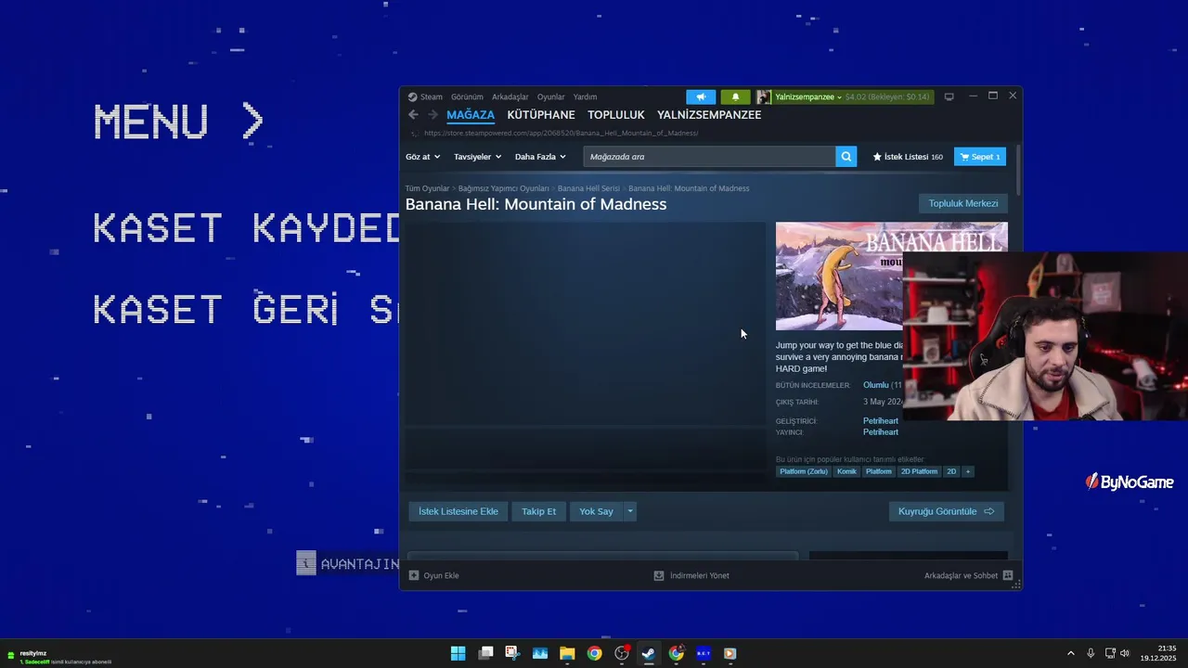Click Kuyruğu Görüntüle queue button
The width and height of the screenshot is (1188, 668).
pyautogui.click(x=946, y=511)
